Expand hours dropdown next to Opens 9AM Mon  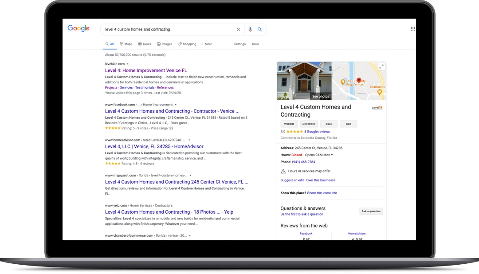pyautogui.click(x=332, y=155)
